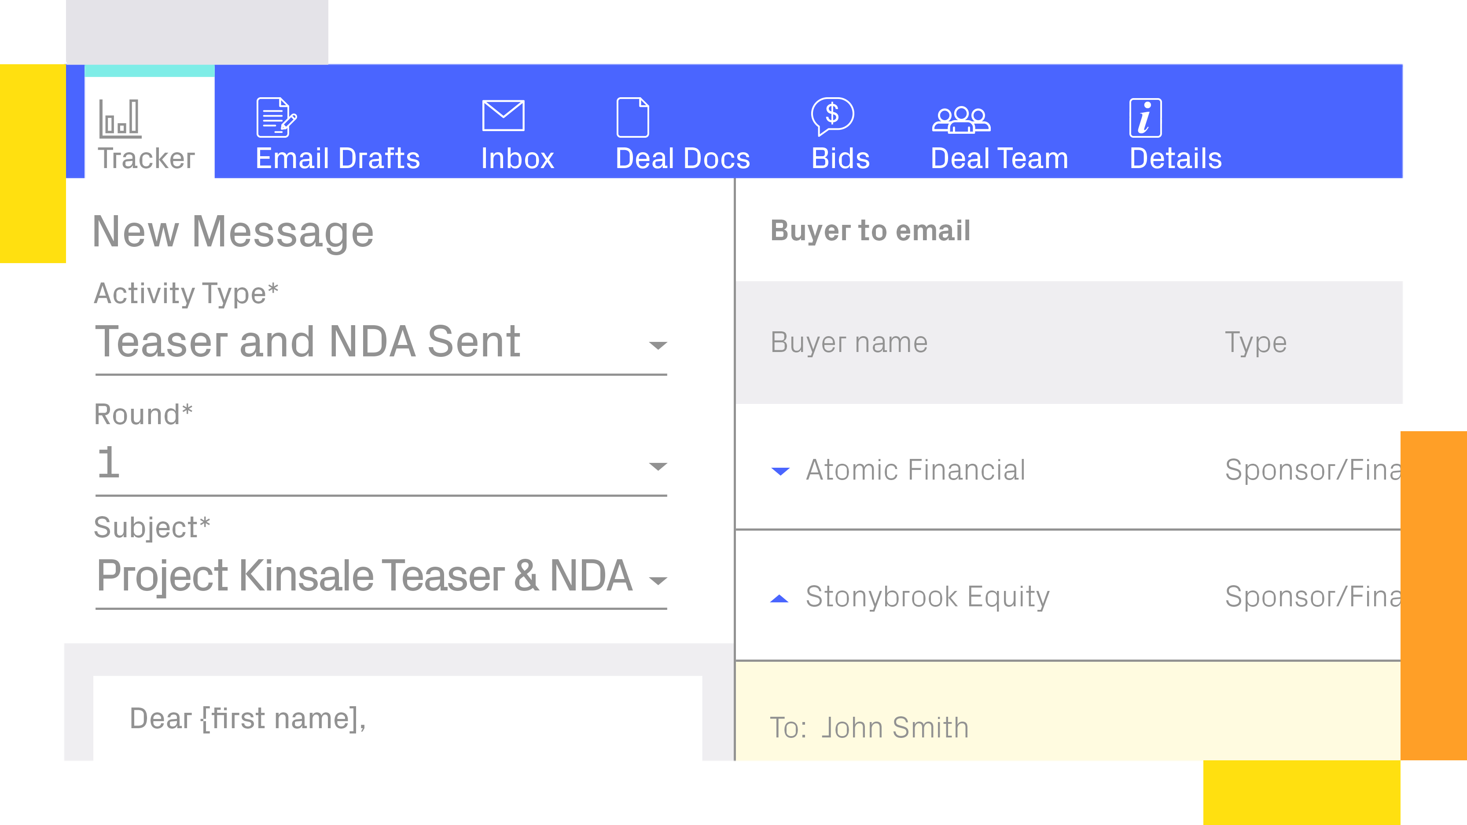Select the Stonybrook Equity buyer name
The height and width of the screenshot is (825, 1467).
[x=927, y=597]
